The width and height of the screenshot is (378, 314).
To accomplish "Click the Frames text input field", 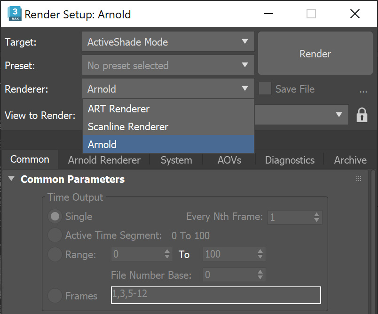I will pyautogui.click(x=216, y=295).
